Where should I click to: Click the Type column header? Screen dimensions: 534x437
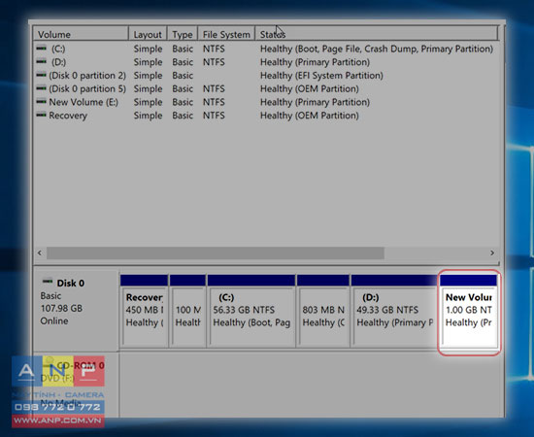coord(183,34)
